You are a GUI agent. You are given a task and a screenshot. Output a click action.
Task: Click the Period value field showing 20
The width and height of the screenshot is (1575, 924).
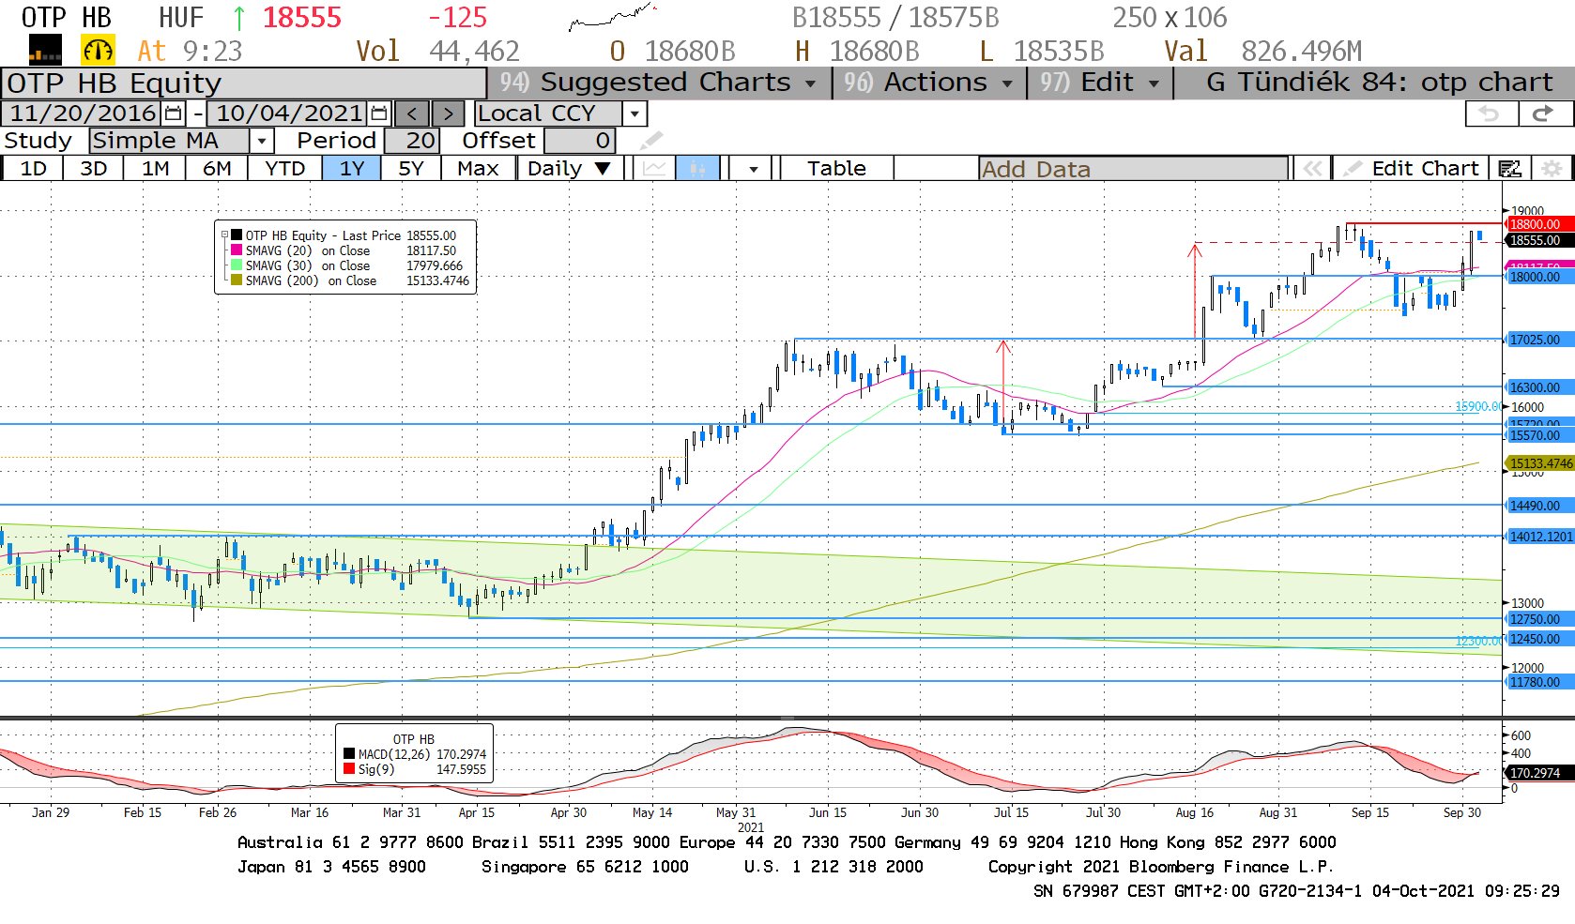click(x=410, y=141)
